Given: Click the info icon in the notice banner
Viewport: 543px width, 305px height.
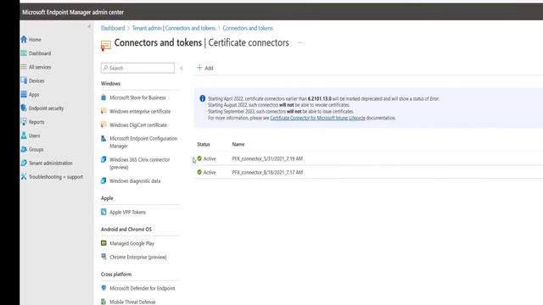Looking at the screenshot, I should tap(203, 98).
